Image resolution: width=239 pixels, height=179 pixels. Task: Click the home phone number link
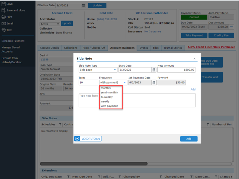(x=107, y=19)
